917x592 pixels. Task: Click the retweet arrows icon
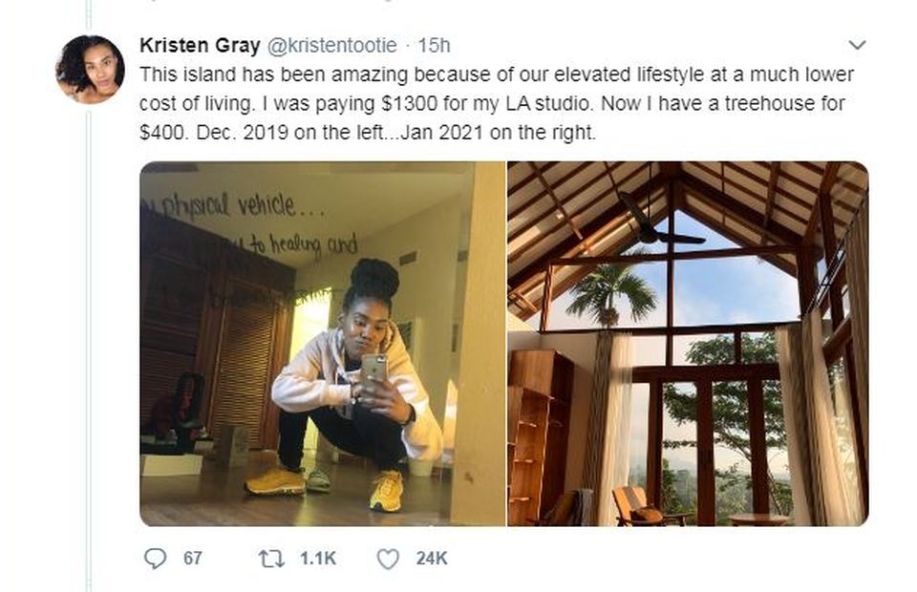(x=272, y=559)
